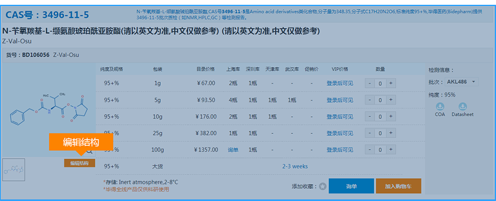Click the 询单 blue button
496x201 pixels.
pyautogui.click(x=351, y=186)
